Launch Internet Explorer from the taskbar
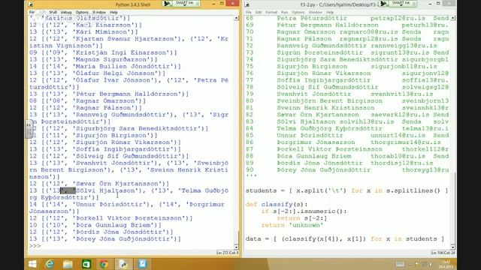Image resolution: width=481 pixels, height=270 pixels. pyautogui.click(x=50, y=263)
